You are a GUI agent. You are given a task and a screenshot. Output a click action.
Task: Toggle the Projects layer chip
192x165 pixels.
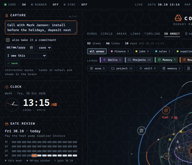(x=139, y=60)
